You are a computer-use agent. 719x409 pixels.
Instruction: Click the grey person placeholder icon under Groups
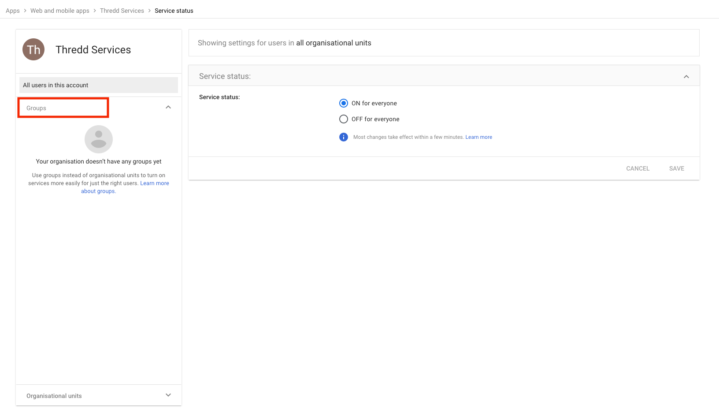coord(99,139)
